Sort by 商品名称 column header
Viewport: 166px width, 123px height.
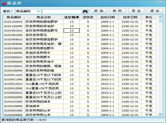point(44,17)
